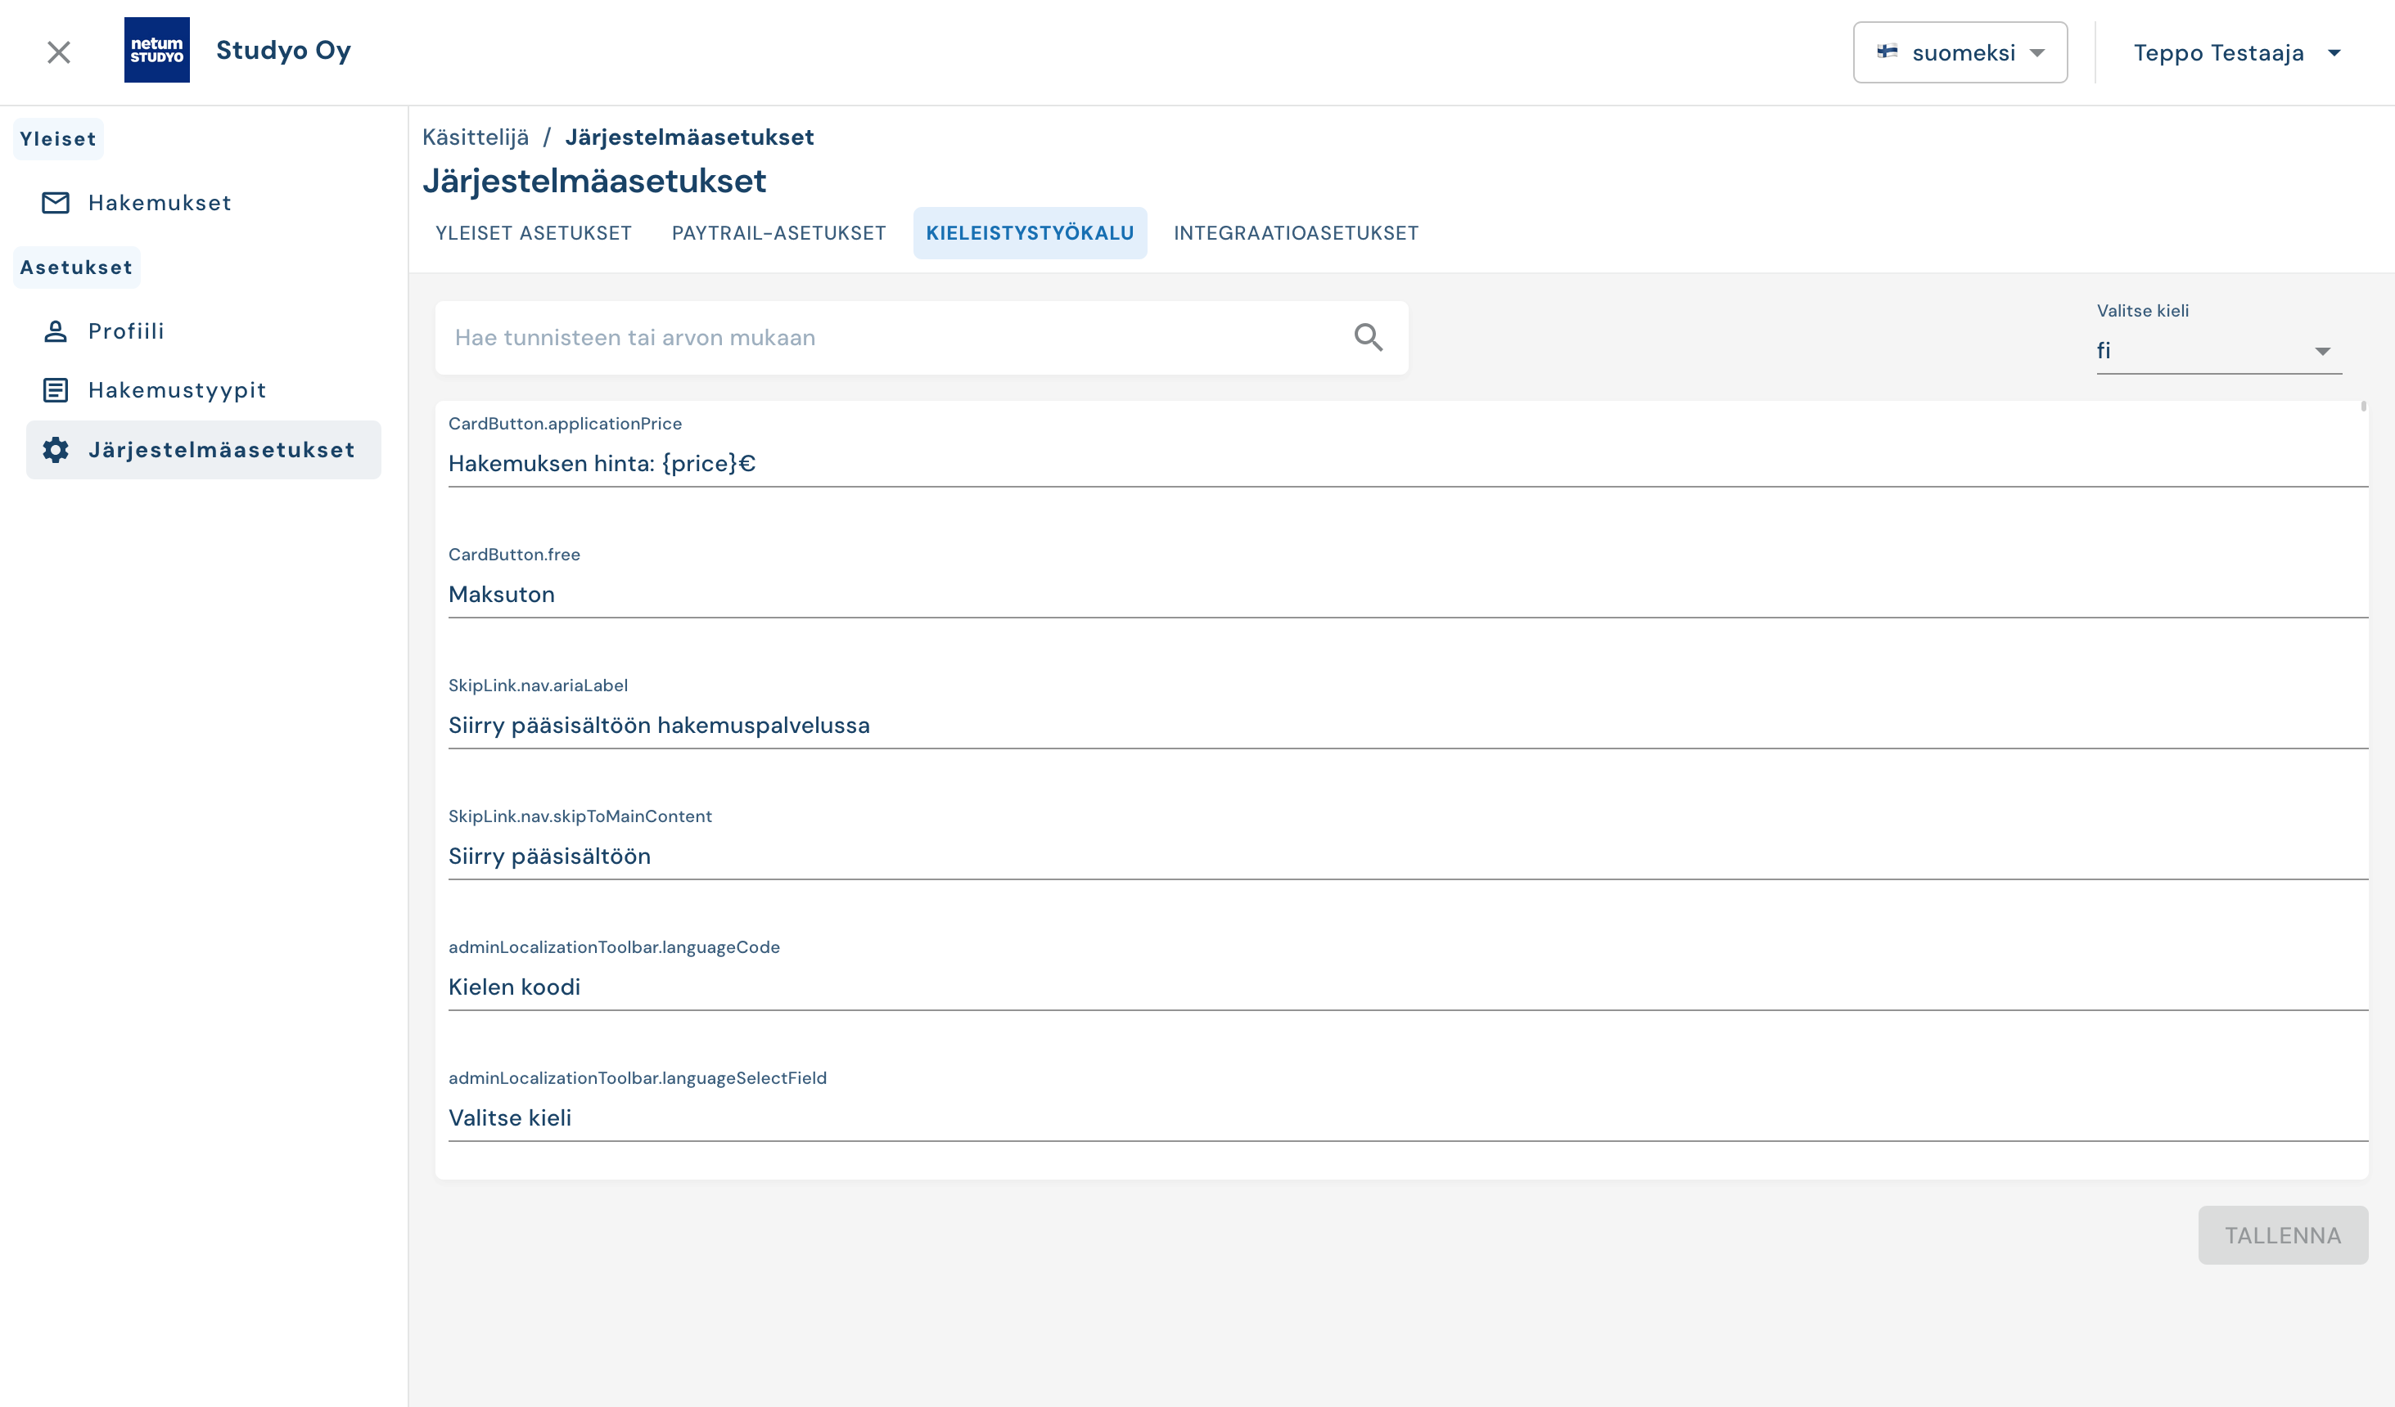The image size is (2395, 1407).
Task: Expand the Teppo Testaaja user menu
Action: tap(2235, 52)
